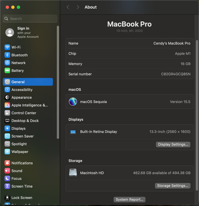Click the Macintosh HD drive icon
This screenshot has width=199, height=206.
pos(73,173)
